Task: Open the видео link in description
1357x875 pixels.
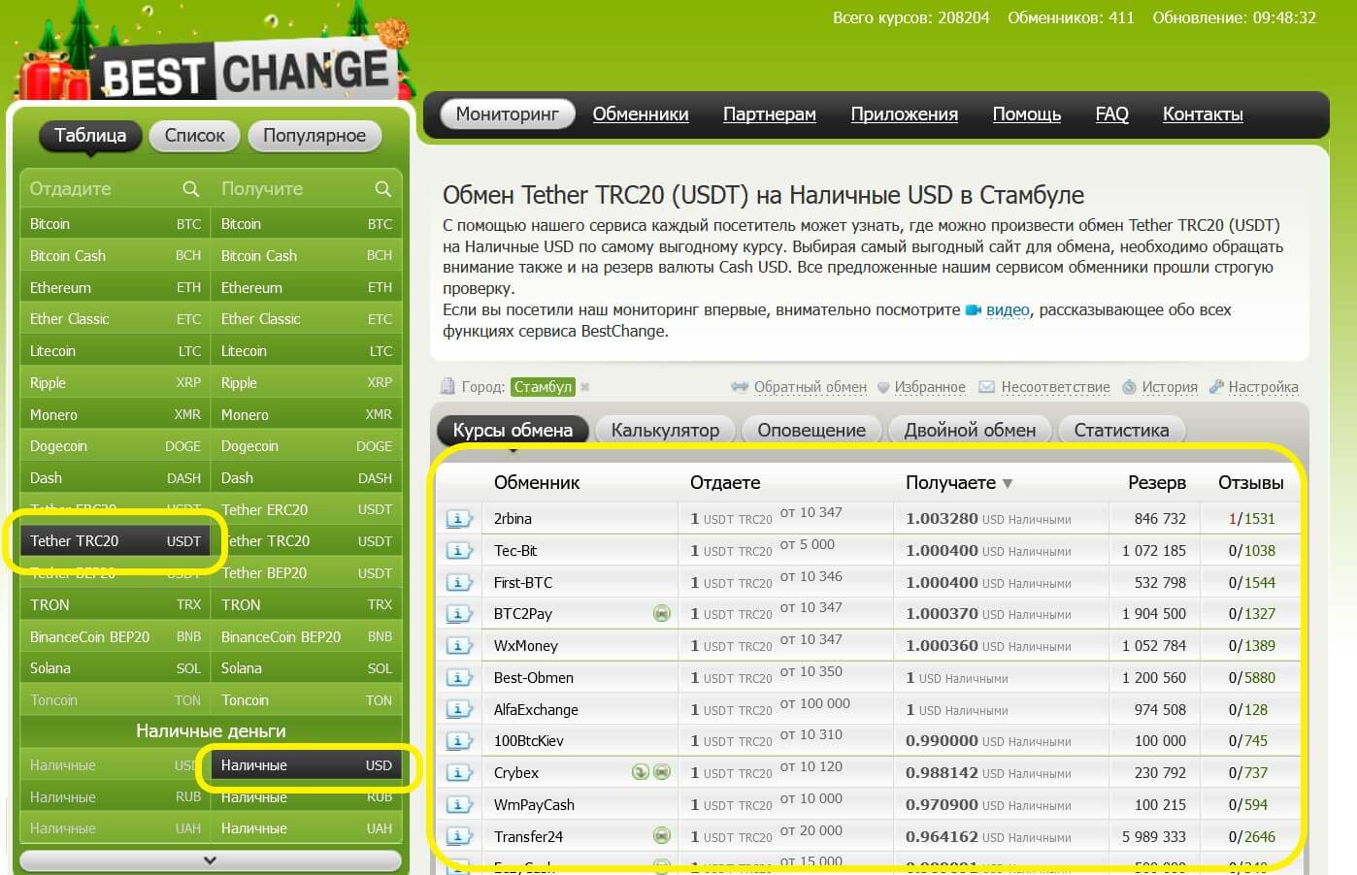Action: (x=1008, y=310)
